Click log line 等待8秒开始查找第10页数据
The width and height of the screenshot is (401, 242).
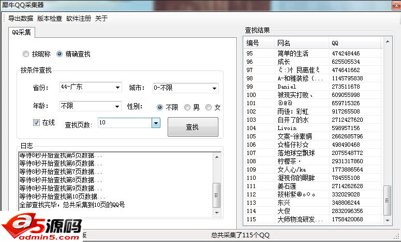[x=62, y=196]
